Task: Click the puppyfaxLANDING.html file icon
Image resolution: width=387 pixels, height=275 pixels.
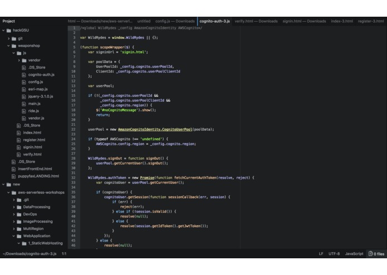Action: pyautogui.click(x=13, y=176)
